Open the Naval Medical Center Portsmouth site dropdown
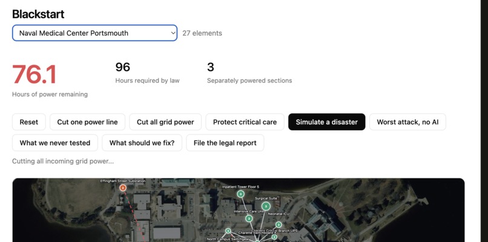 [x=94, y=33]
